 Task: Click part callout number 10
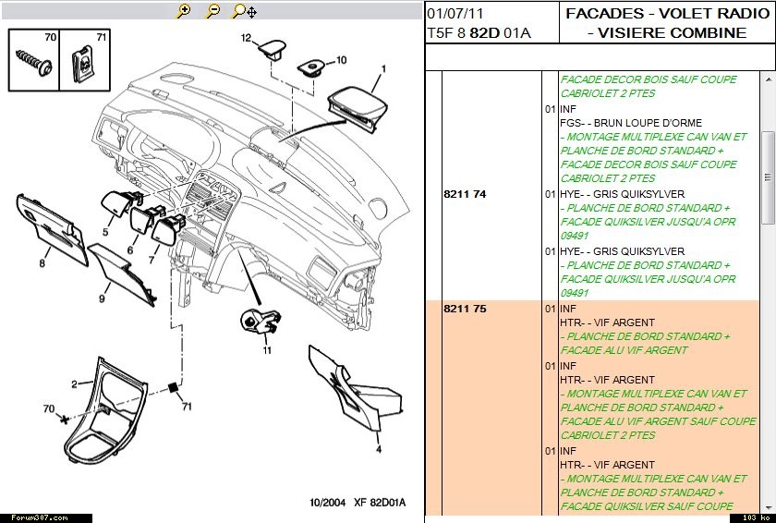341,60
